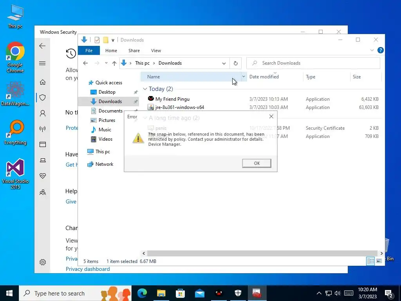401x301 pixels.
Task: Open the File tab in Downloads window
Action: tap(89, 51)
